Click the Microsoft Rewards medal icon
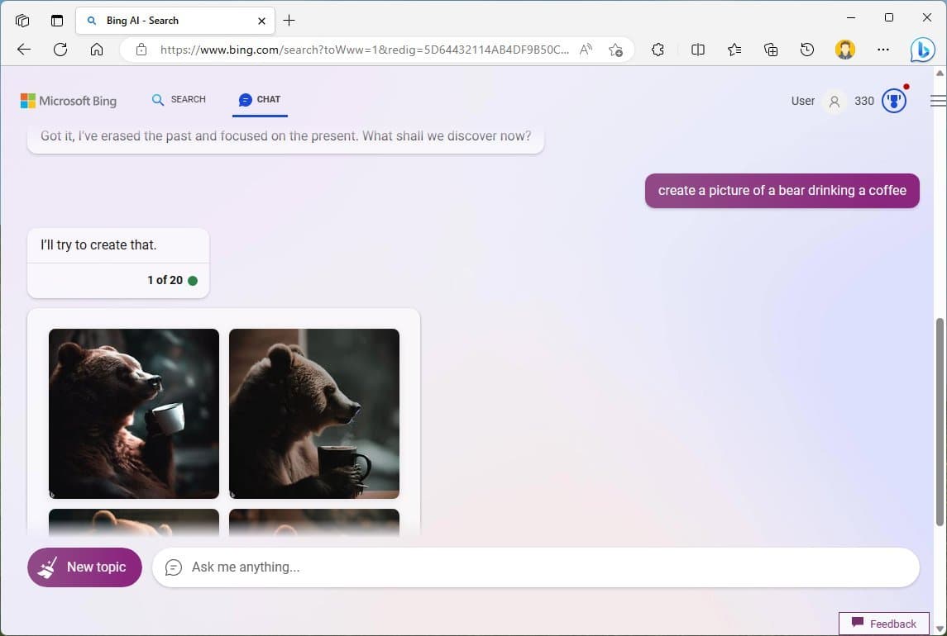 click(893, 100)
